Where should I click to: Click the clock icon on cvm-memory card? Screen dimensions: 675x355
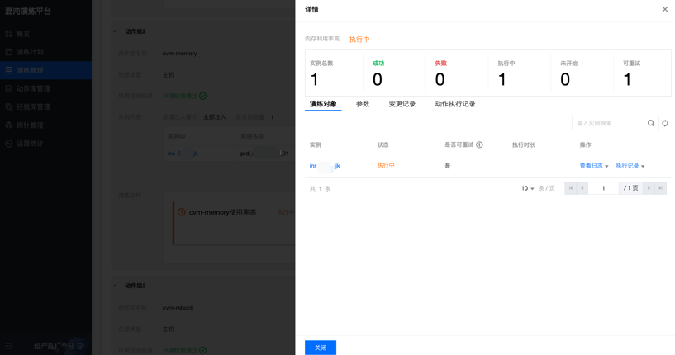click(182, 212)
